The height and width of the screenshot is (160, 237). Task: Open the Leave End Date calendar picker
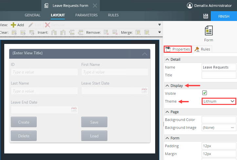[x=74, y=110]
